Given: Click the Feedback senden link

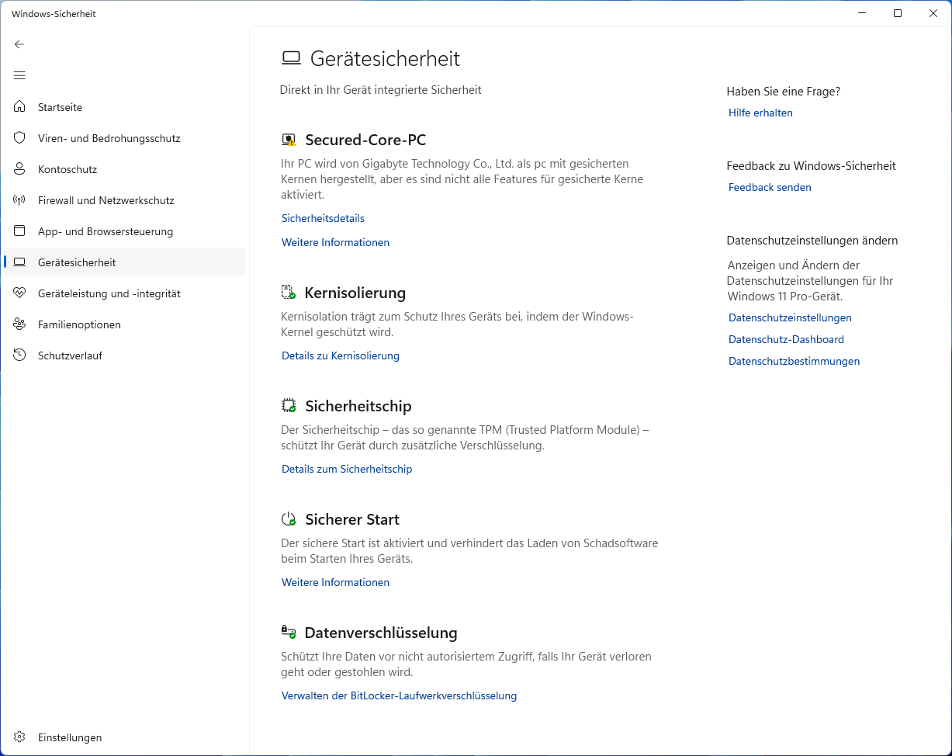Looking at the screenshot, I should (770, 187).
